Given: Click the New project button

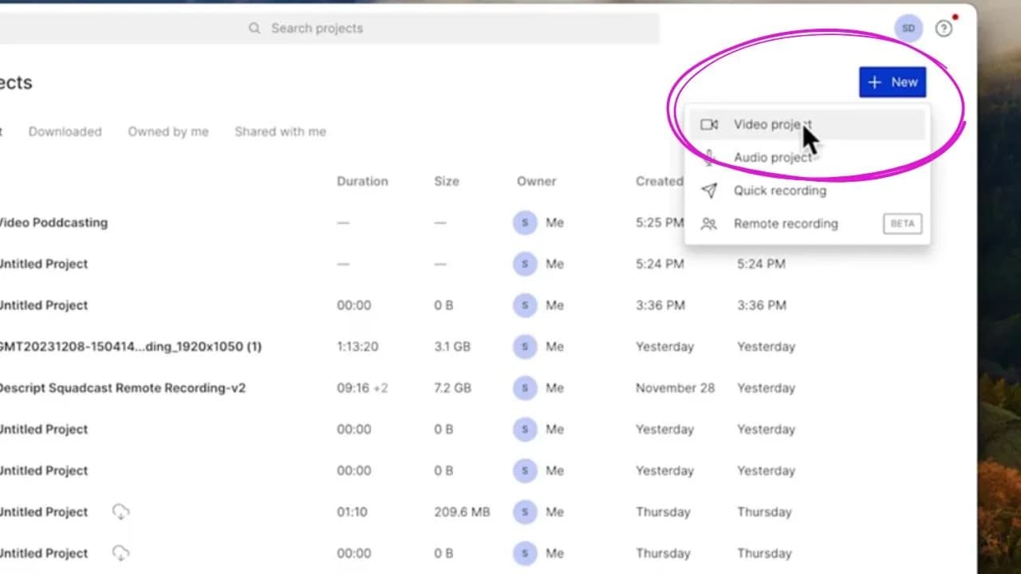Looking at the screenshot, I should (x=893, y=82).
